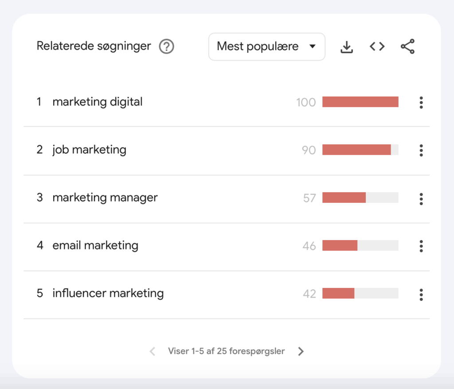
Task: Open the embed code icon
Action: 377,47
